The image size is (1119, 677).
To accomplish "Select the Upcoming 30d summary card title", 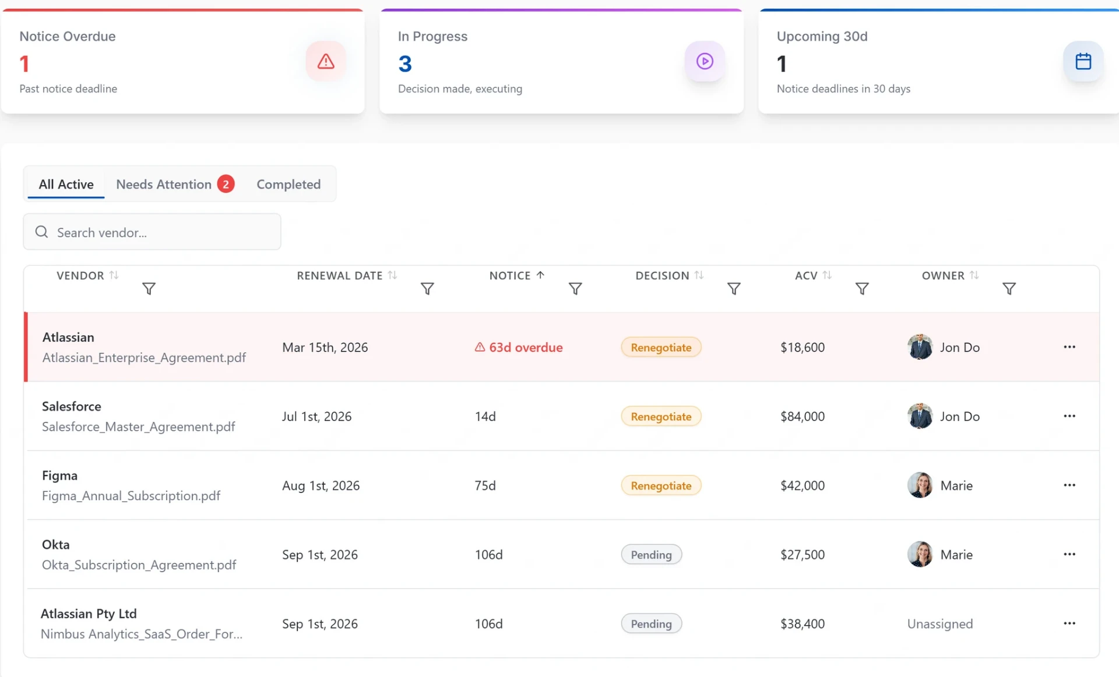I will click(x=822, y=36).
